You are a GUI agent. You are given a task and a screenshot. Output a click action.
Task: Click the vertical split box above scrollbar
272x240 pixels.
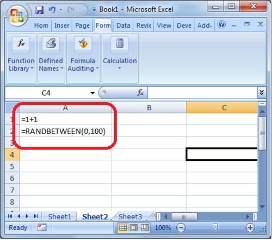point(262,104)
